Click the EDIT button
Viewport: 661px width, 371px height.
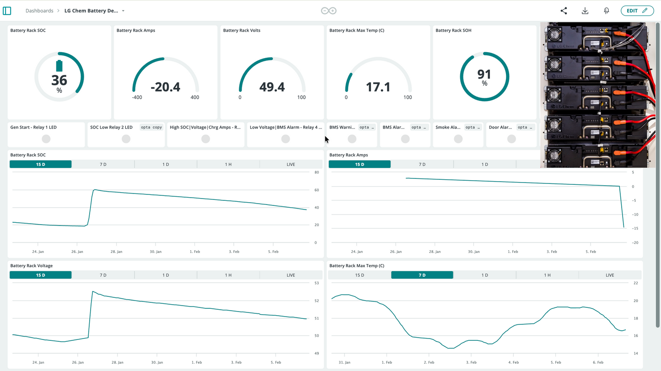[637, 11]
